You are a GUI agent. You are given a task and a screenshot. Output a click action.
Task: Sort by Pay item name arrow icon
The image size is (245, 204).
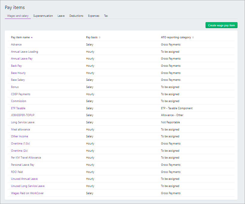pyautogui.click(x=32, y=37)
